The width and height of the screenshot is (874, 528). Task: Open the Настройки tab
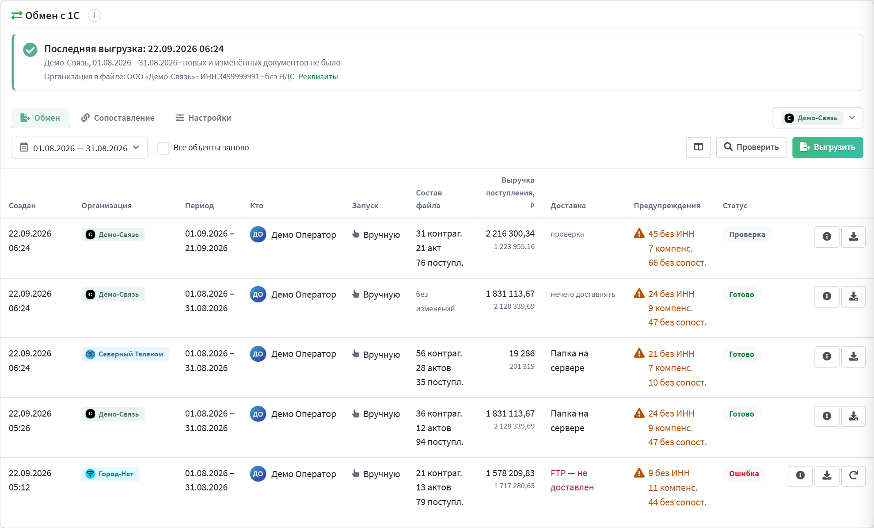pyautogui.click(x=203, y=118)
